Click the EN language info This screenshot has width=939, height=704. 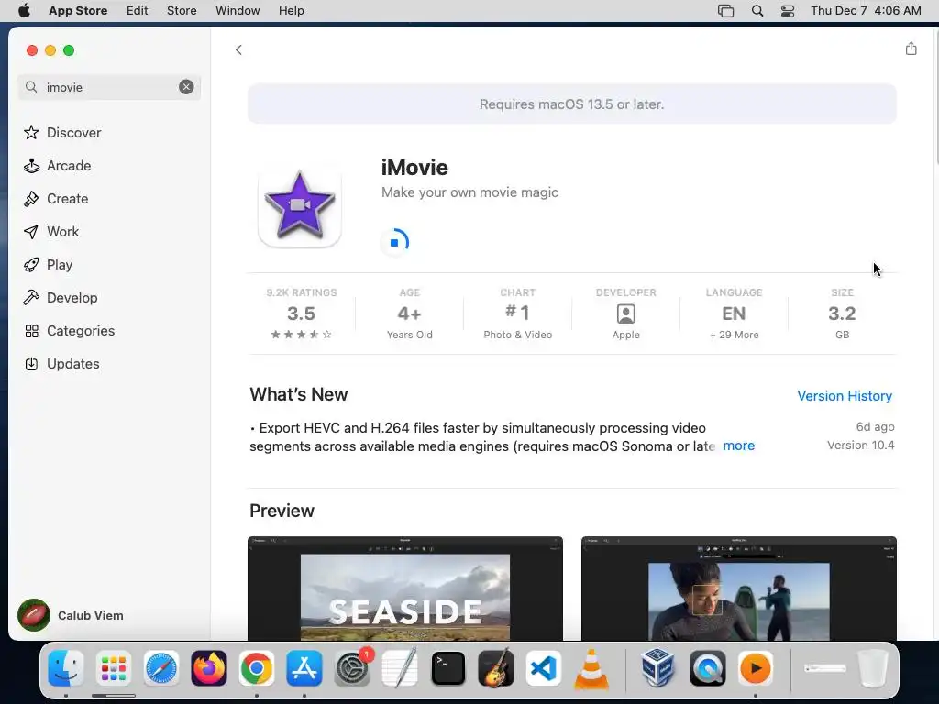click(x=734, y=313)
